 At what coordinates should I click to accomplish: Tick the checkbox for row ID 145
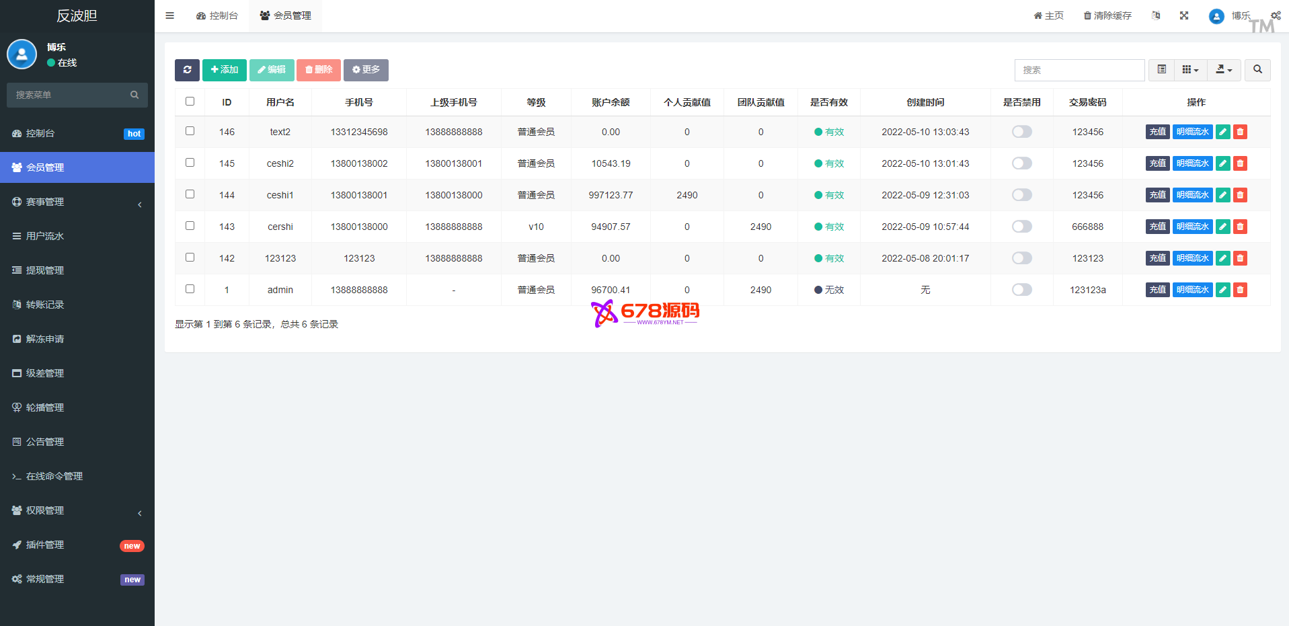click(190, 163)
